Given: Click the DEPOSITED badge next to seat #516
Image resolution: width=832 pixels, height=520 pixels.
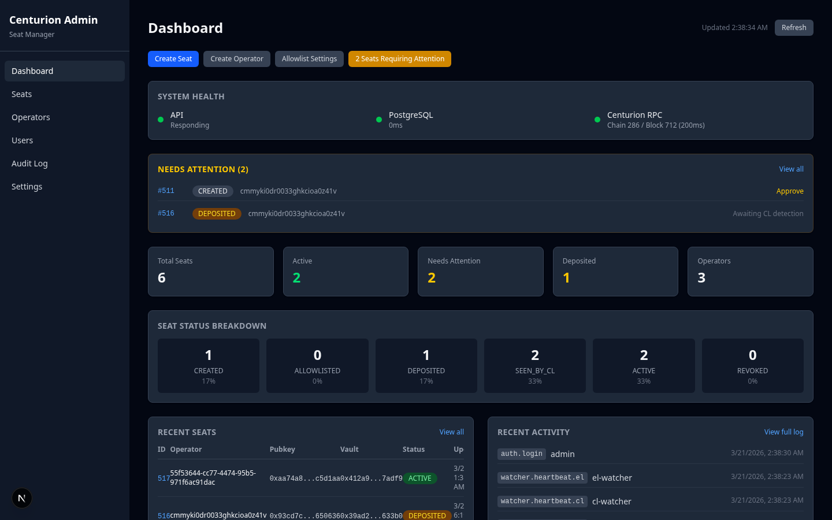Looking at the screenshot, I should [x=217, y=213].
